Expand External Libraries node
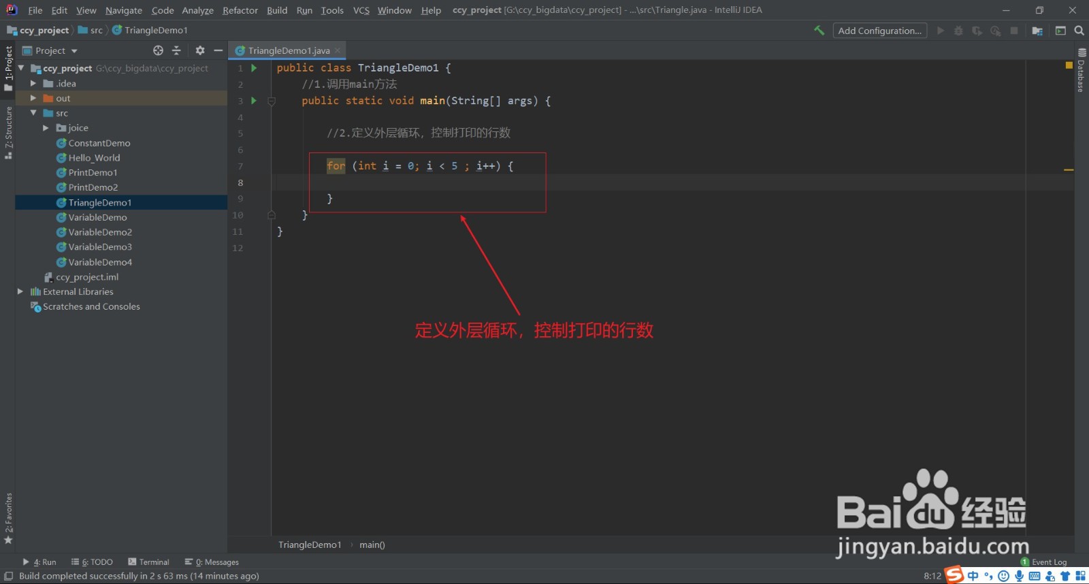Screen dimensions: 1089x584 point(20,291)
